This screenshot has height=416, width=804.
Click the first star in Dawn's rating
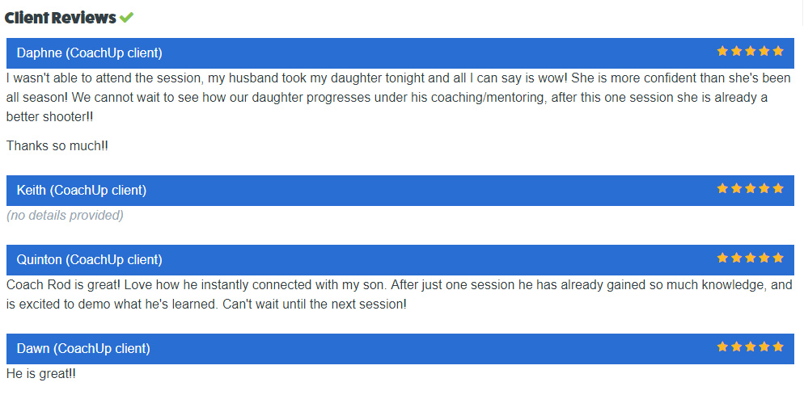click(722, 347)
